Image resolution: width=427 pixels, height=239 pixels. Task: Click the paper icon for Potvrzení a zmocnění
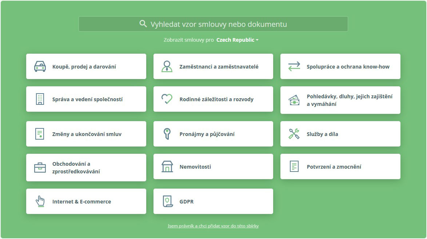[293, 166]
